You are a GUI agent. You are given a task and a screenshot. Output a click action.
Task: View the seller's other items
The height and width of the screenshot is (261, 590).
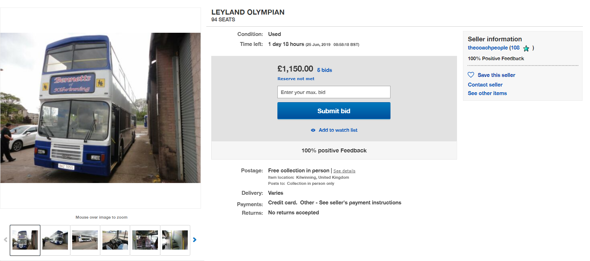pos(487,93)
